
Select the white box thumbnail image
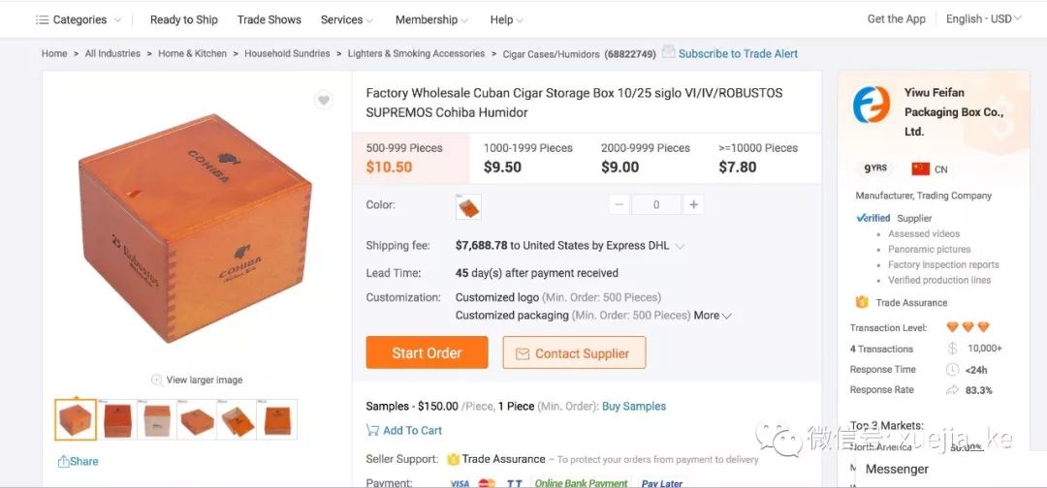(157, 420)
